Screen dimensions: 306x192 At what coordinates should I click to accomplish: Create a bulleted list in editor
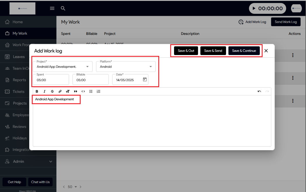[91, 91]
